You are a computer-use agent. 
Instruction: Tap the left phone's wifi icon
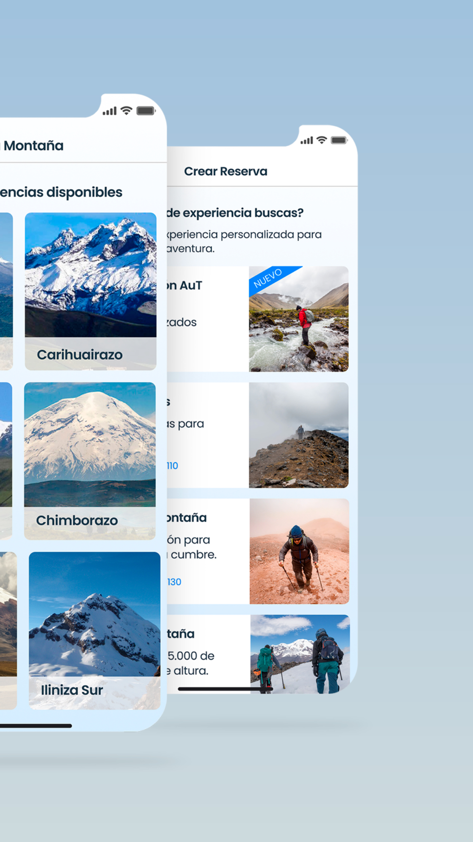point(126,110)
